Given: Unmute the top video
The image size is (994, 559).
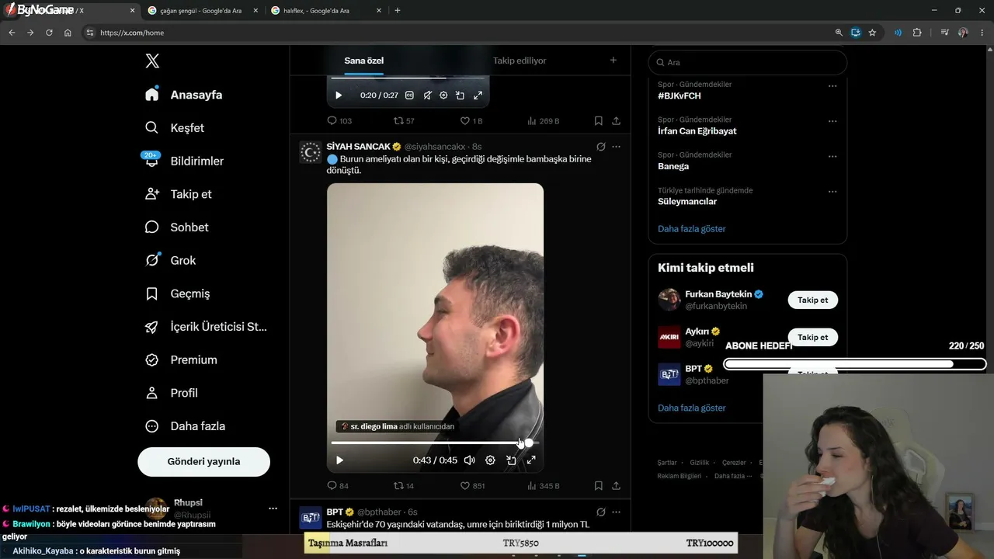Looking at the screenshot, I should coord(427,95).
